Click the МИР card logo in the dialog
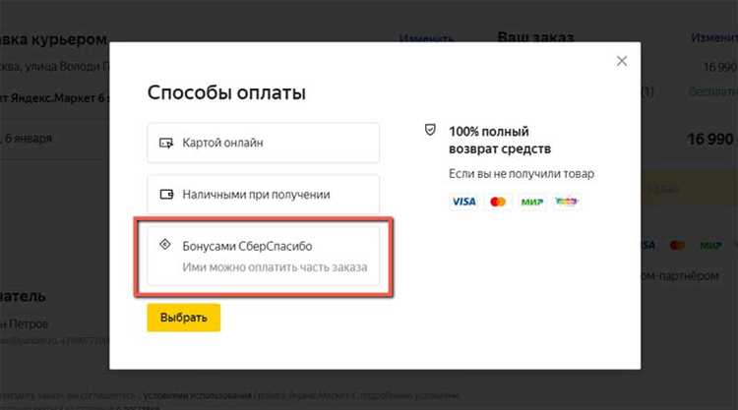738x410 pixels. (x=531, y=202)
